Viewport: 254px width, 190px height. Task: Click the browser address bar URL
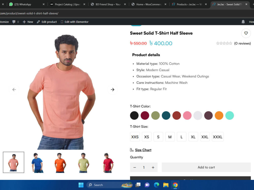(x=29, y=13)
